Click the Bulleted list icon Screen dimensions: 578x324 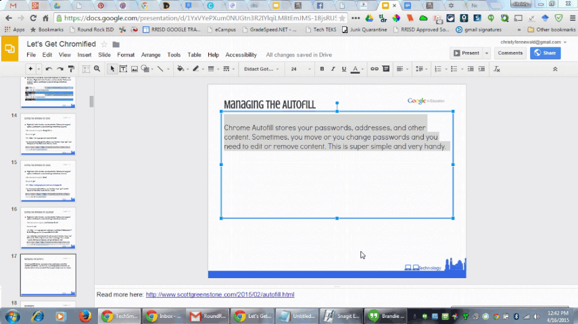point(454,69)
